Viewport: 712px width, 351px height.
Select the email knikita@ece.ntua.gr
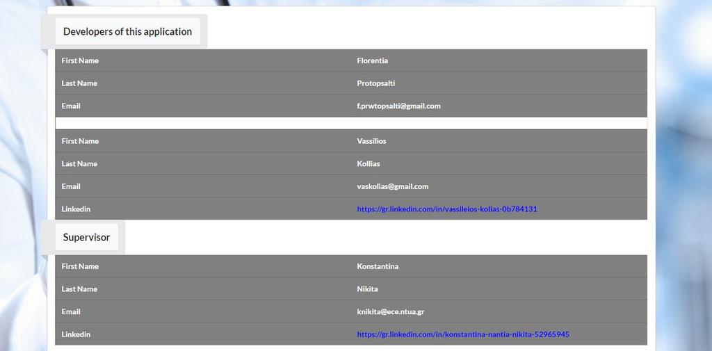pos(391,312)
